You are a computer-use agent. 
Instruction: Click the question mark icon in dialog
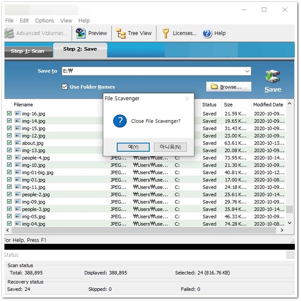(120, 121)
